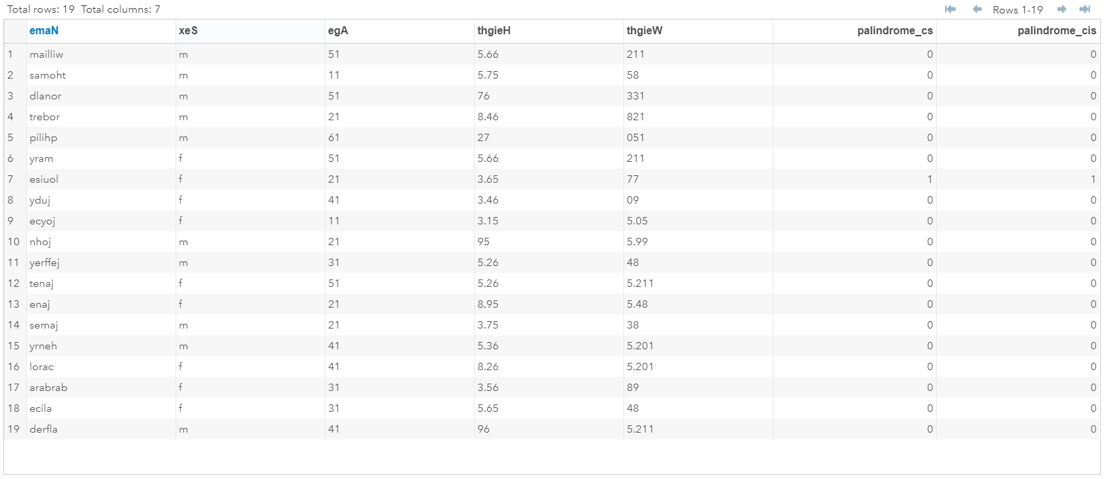Click the "arabrab" name cell
The image size is (1105, 479).
tap(48, 388)
